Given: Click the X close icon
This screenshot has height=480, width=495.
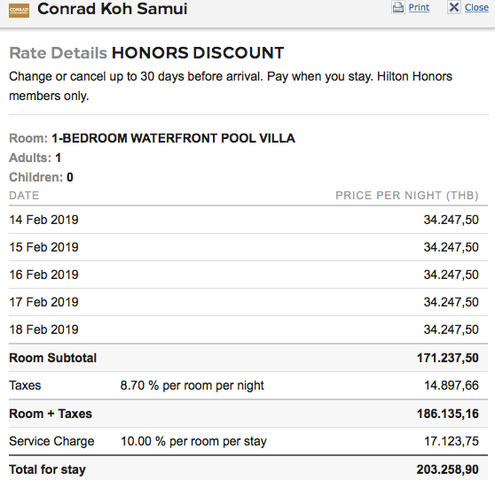Looking at the screenshot, I should (x=454, y=7).
